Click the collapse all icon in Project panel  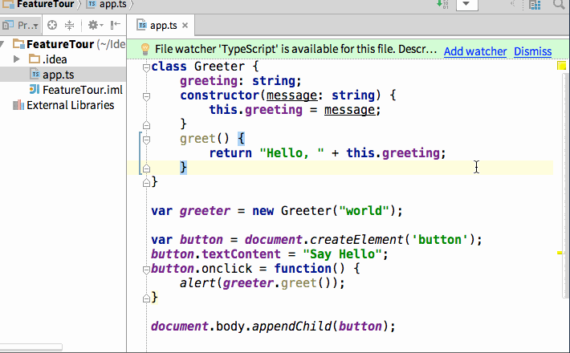click(70, 25)
